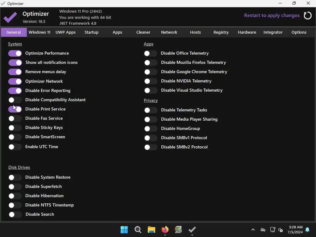Enable Disable Fax Service toggle
The height and width of the screenshot is (237, 316).
(15, 118)
